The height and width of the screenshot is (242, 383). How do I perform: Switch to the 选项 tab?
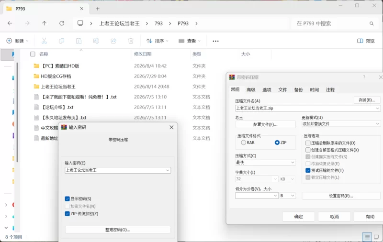(x=267, y=90)
